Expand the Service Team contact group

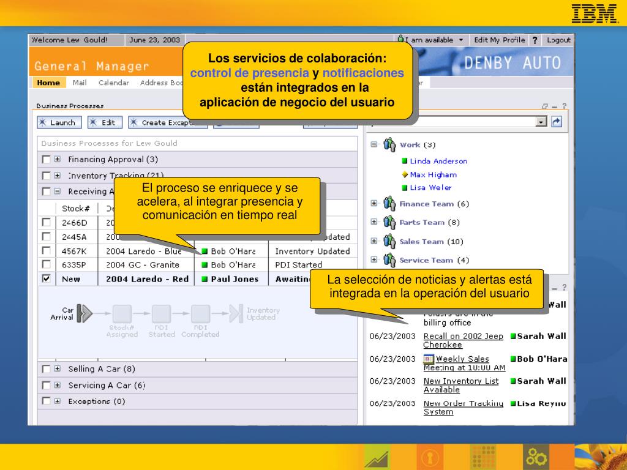pyautogui.click(x=374, y=259)
